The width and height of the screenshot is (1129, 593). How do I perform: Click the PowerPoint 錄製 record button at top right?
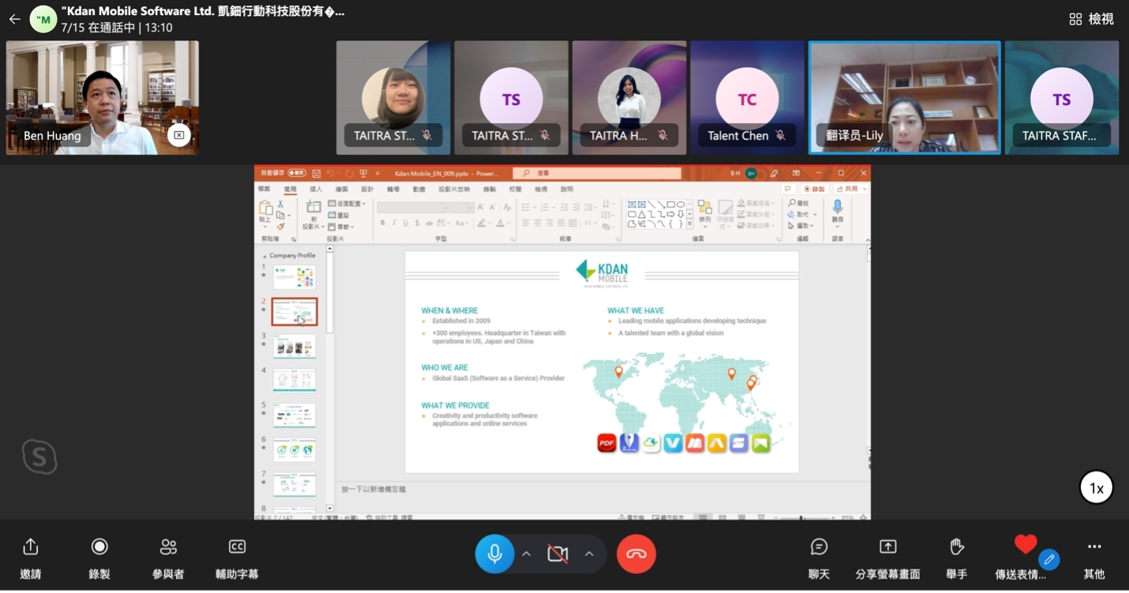pyautogui.click(x=815, y=190)
